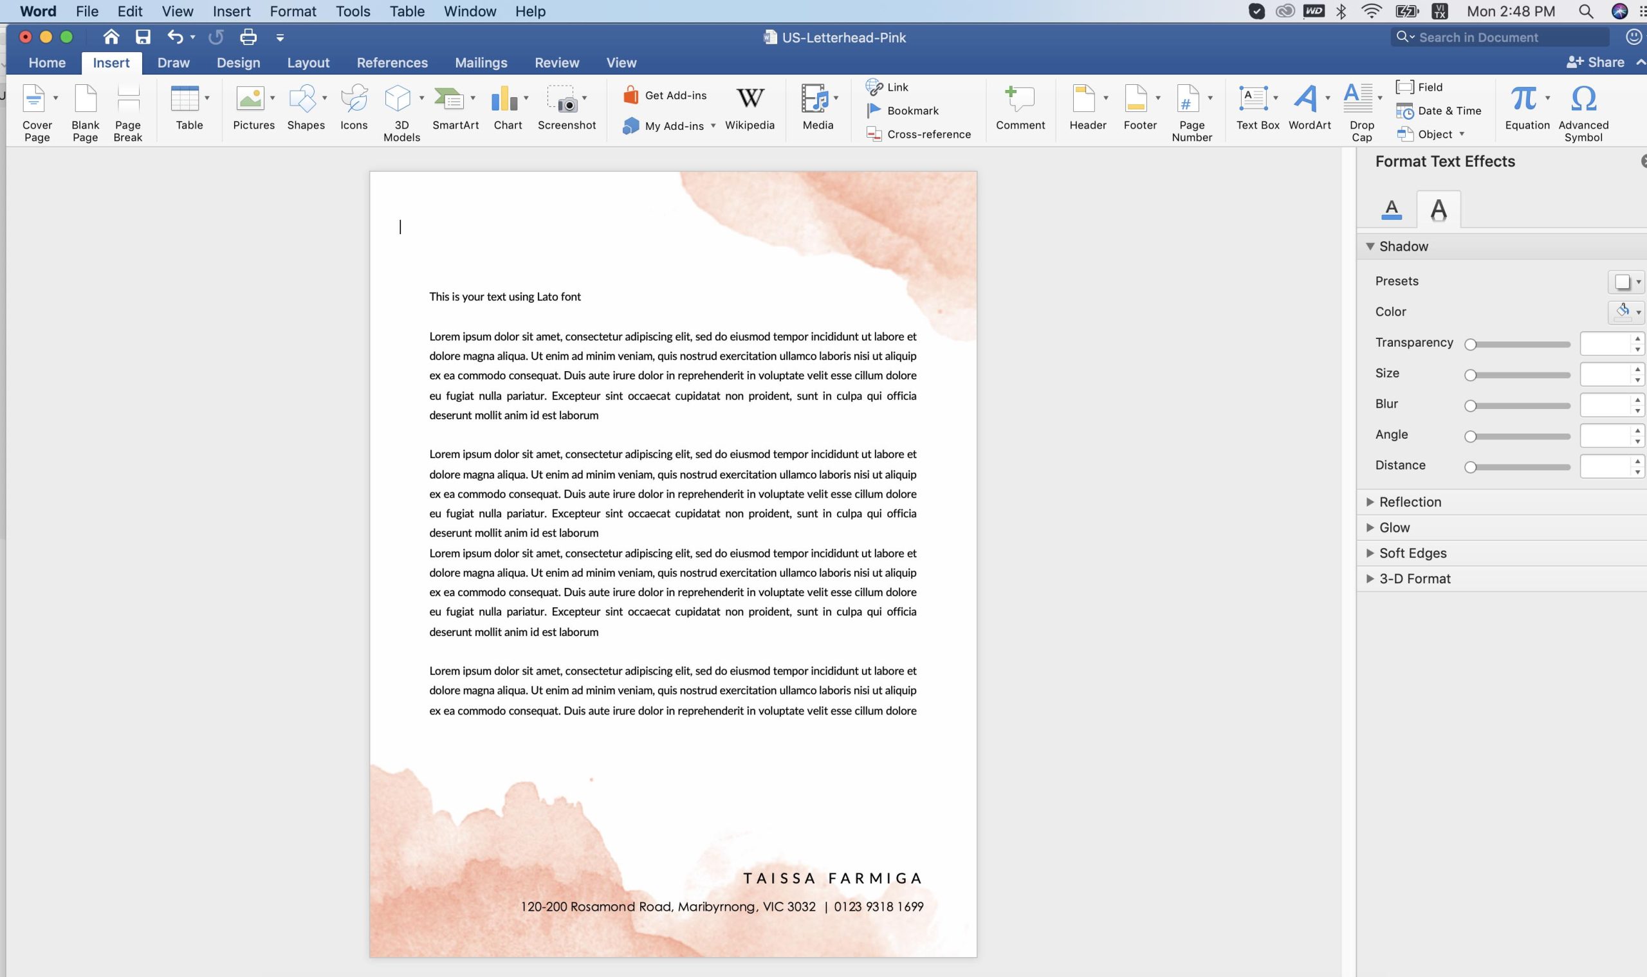Insert Media
The image size is (1647, 977).
pyautogui.click(x=818, y=109)
